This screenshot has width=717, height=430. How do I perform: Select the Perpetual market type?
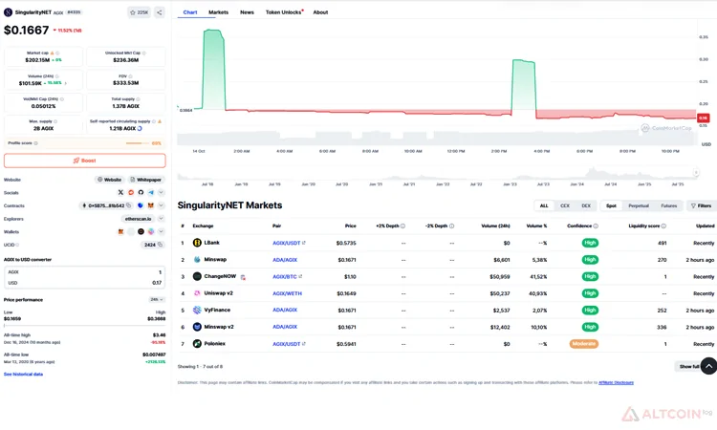(639, 205)
